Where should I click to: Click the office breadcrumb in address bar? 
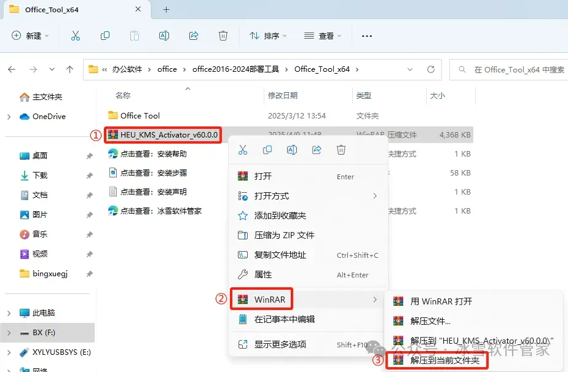167,69
